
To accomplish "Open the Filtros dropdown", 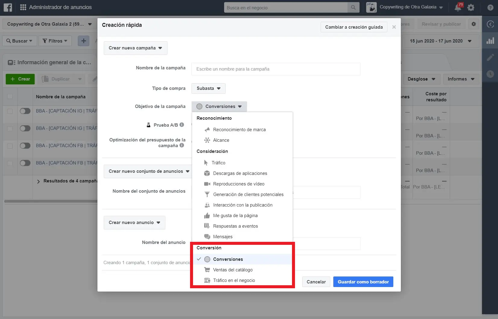I will (55, 41).
